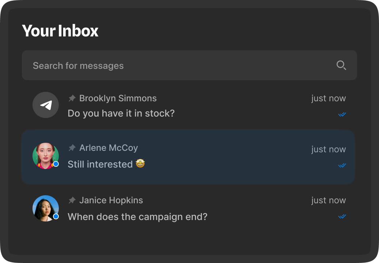Viewport: 379px width, 263px height.
Task: Click the pin icon next to Brooklyn Simmons
Action: coord(72,98)
